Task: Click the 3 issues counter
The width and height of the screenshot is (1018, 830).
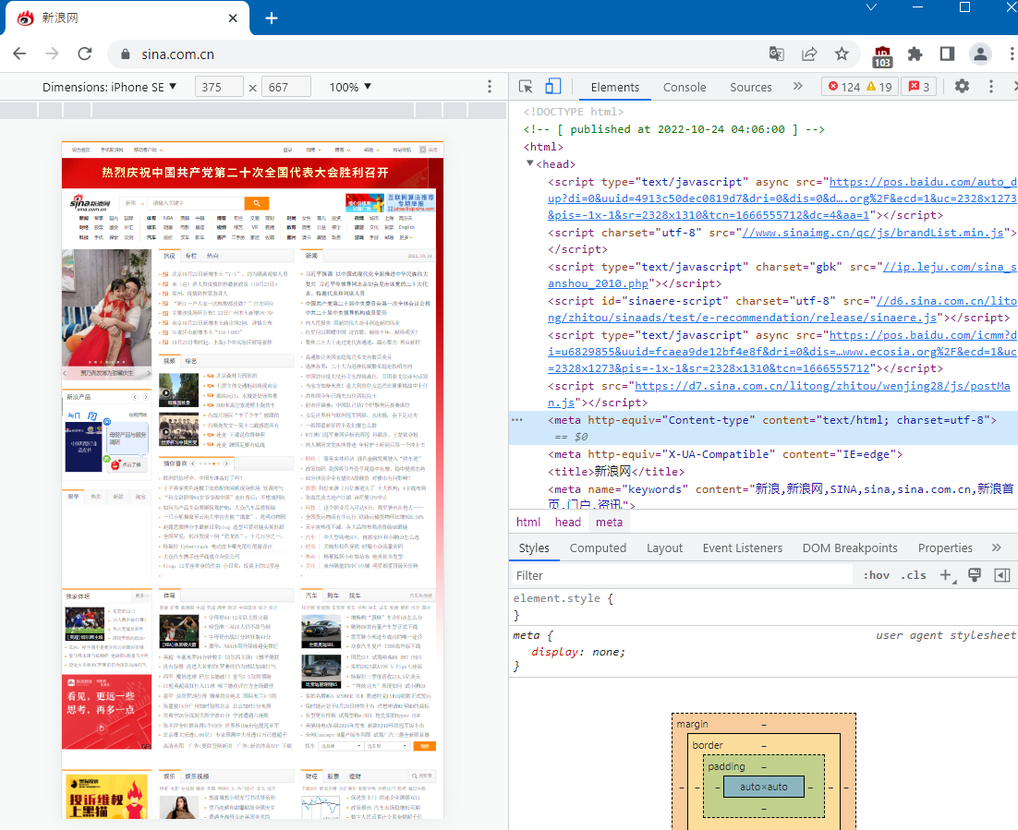Action: coord(918,87)
